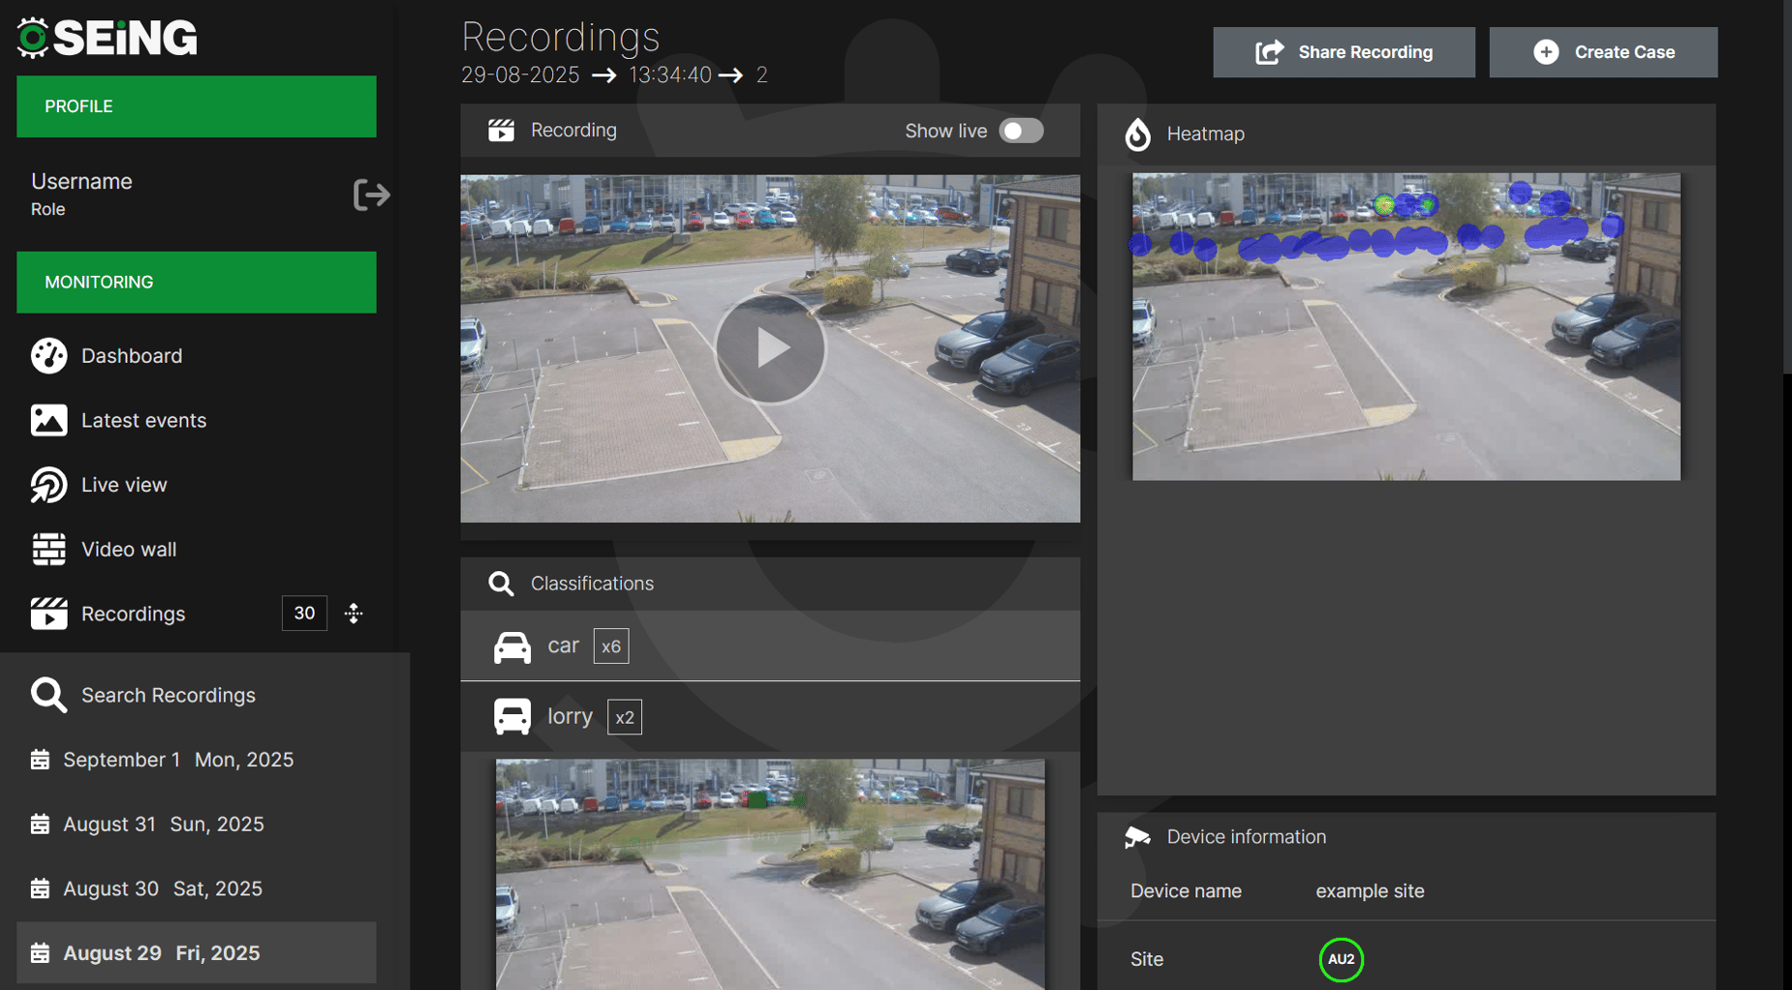Select the Dashboard speedometer icon
This screenshot has height=990, width=1792.
[48, 355]
